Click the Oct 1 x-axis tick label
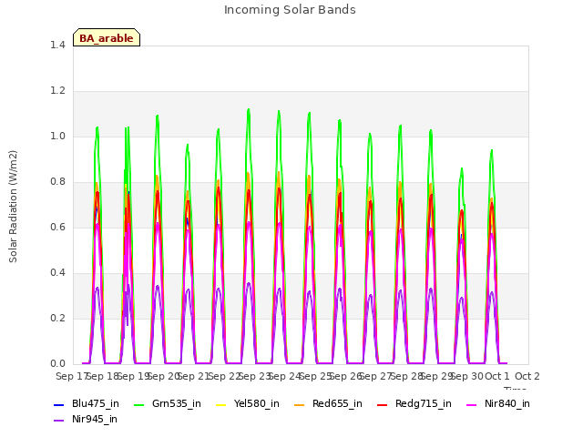The image size is (583, 437). [x=497, y=376]
